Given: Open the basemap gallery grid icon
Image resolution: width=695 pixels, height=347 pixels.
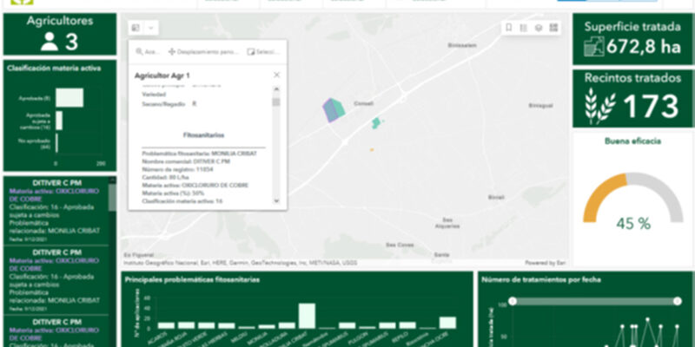Looking at the screenshot, I should coord(553,28).
